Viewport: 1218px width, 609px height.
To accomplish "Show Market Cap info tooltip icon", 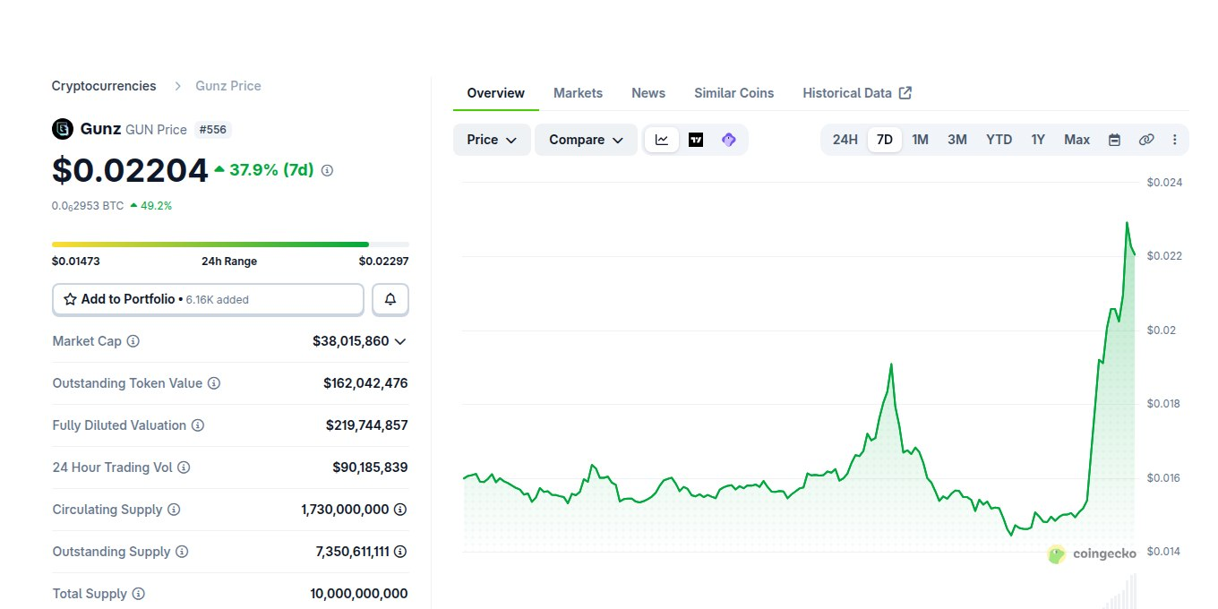I will (x=133, y=341).
